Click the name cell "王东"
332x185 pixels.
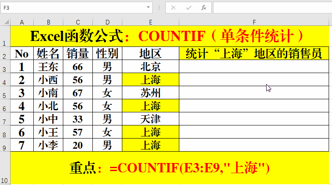(48, 66)
